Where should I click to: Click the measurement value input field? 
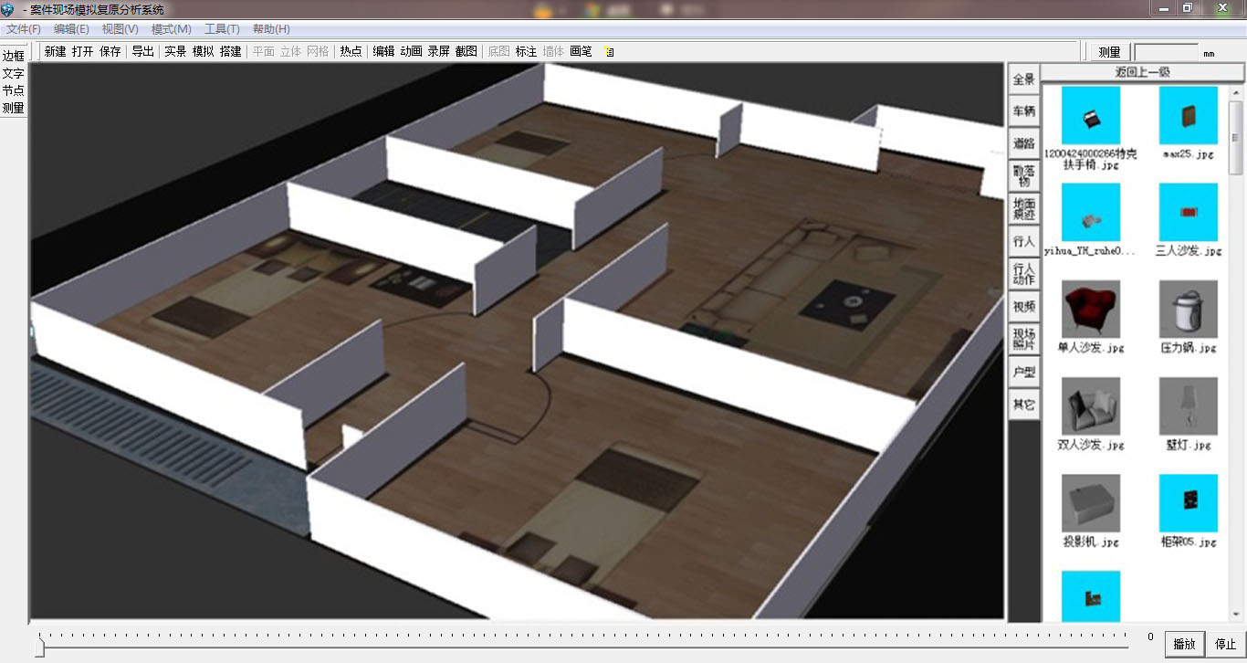pos(1165,52)
